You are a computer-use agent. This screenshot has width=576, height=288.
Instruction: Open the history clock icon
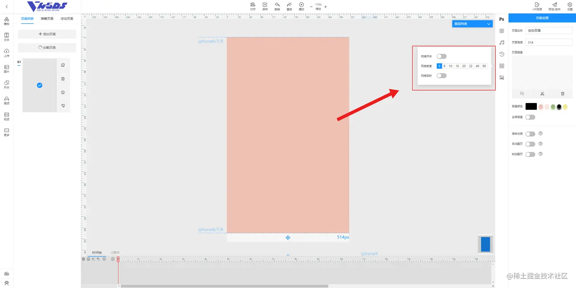tap(502, 54)
